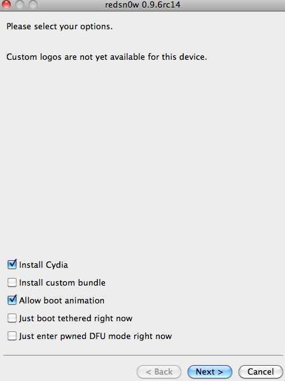Click the "Install Cydia" label text
This screenshot has width=285, height=381.
(43, 265)
